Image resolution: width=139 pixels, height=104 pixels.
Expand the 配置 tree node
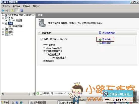coord(3,32)
